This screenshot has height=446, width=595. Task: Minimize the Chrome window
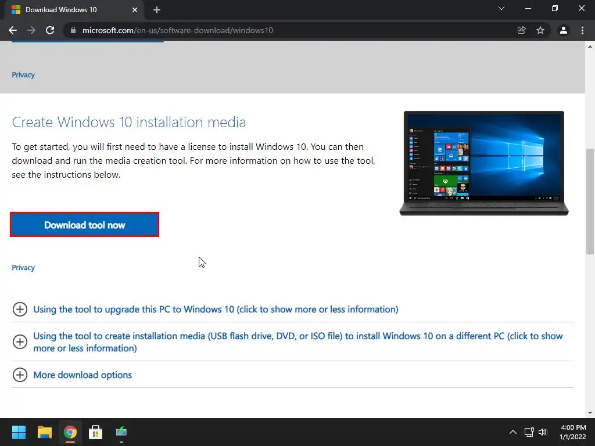[x=528, y=8]
